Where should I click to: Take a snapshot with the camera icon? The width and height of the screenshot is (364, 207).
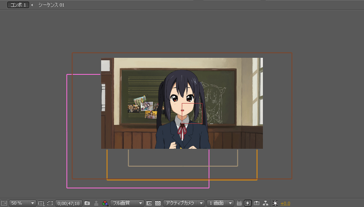(87, 203)
